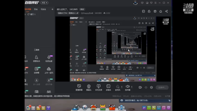This screenshot has width=197, height=111.
Task: Switch to the 可改名 scene tab
Action: click(x=43, y=9)
